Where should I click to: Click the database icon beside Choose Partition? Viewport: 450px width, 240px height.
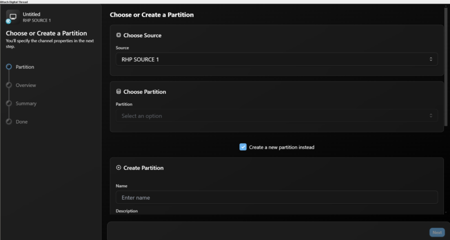coord(119,92)
